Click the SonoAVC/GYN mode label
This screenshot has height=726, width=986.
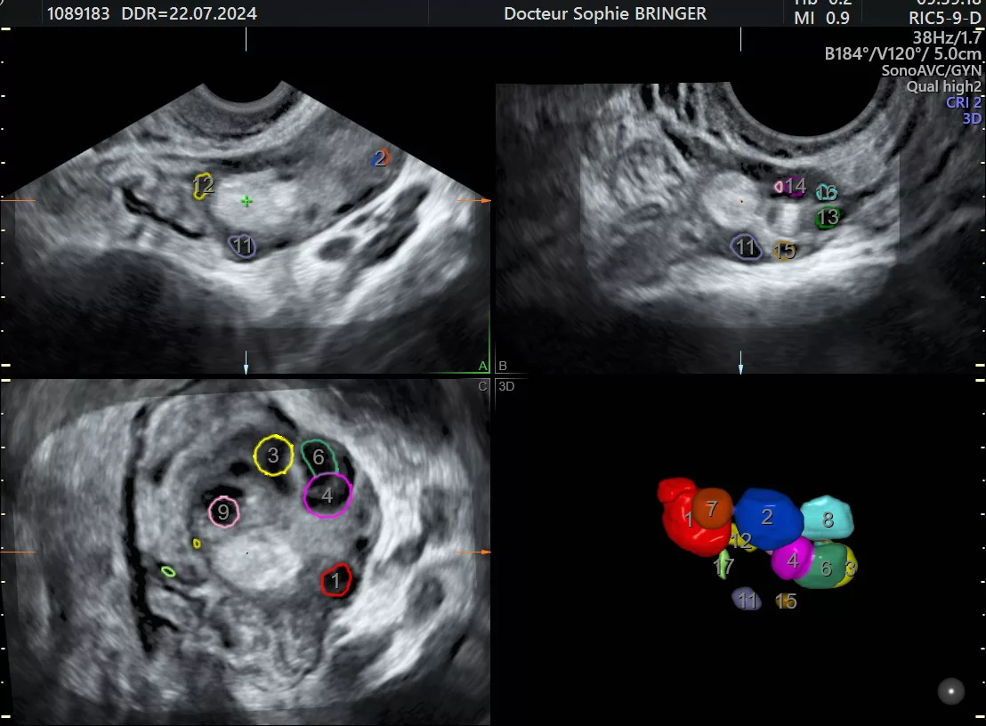(x=931, y=71)
